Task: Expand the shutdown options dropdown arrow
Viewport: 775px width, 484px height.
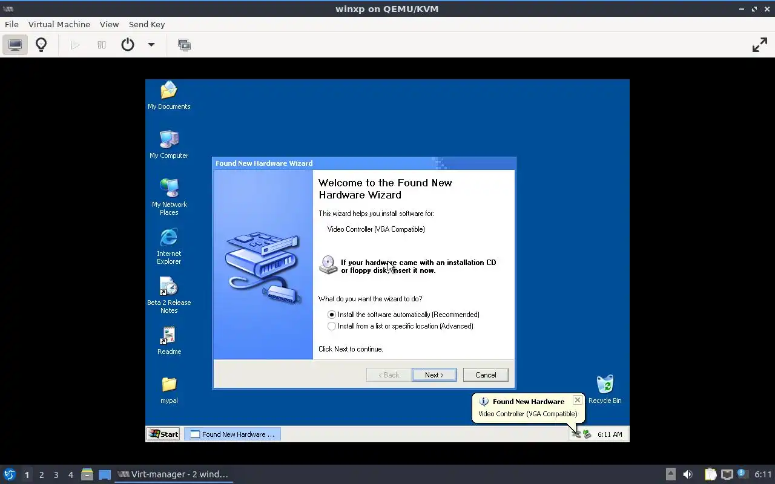Action: coord(151,45)
